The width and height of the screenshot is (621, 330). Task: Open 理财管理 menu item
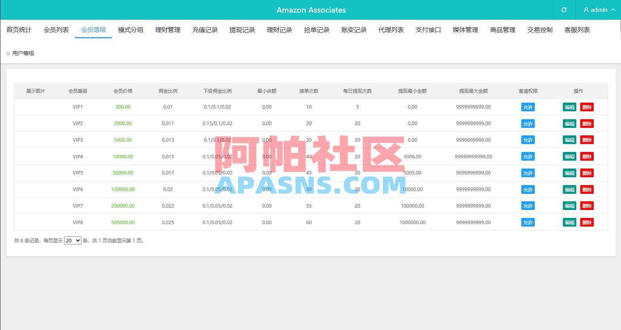pos(168,30)
